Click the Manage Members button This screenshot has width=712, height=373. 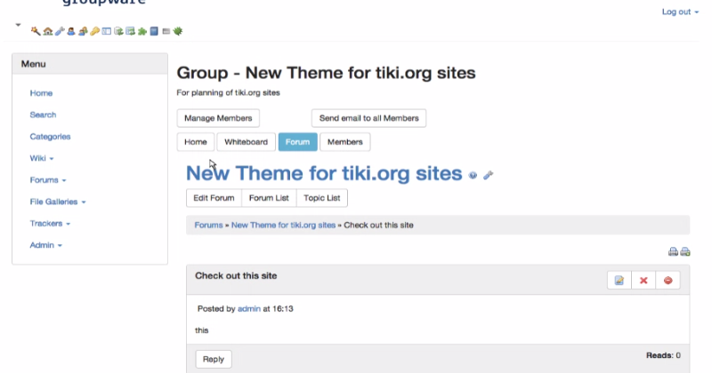pyautogui.click(x=218, y=118)
